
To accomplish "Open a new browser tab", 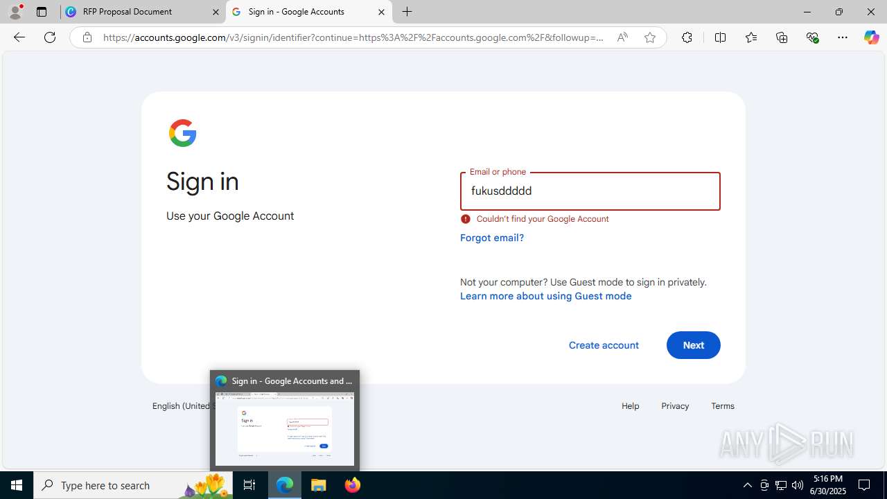I will click(407, 12).
